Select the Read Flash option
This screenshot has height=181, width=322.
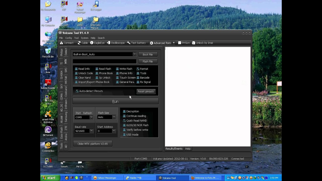click(103, 69)
